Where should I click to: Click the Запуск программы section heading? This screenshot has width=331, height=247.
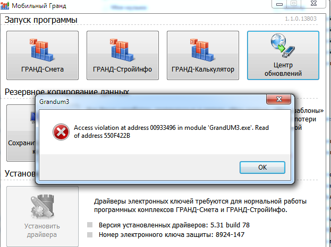click(41, 20)
